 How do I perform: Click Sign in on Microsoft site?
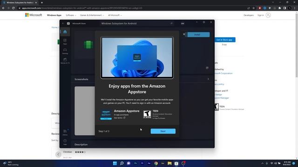point(261,15)
